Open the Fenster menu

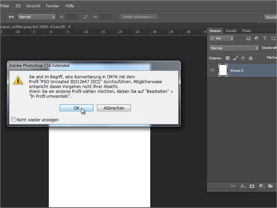(x=53, y=6)
